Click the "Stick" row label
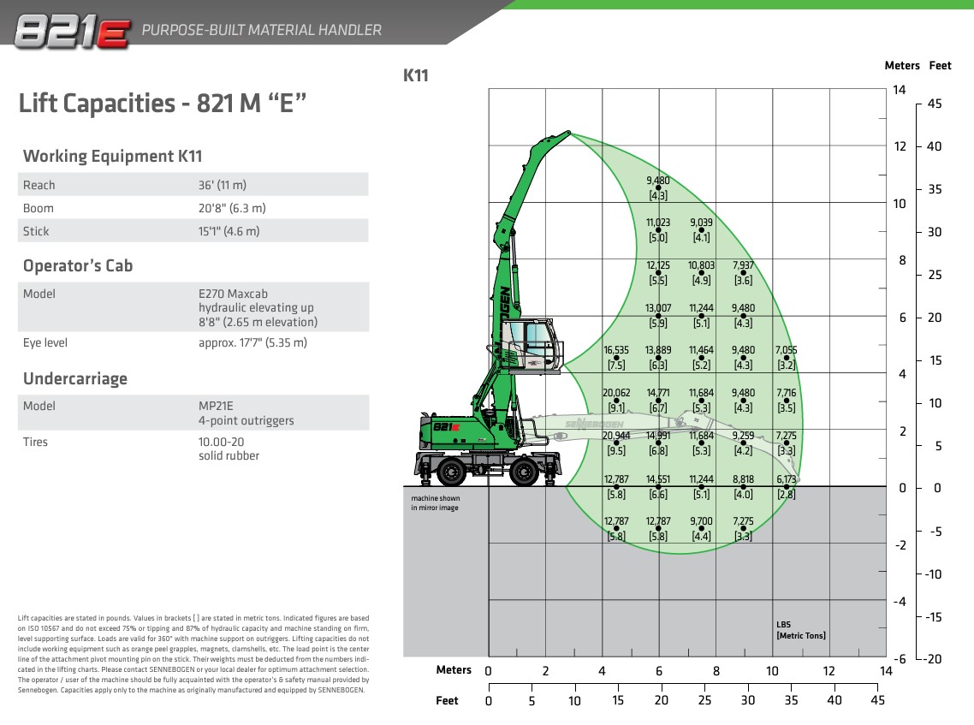The image size is (974, 725). coord(36,231)
